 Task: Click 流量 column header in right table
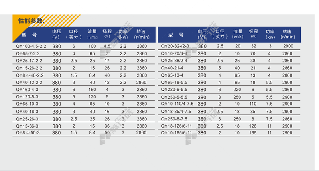[x=238, y=34]
